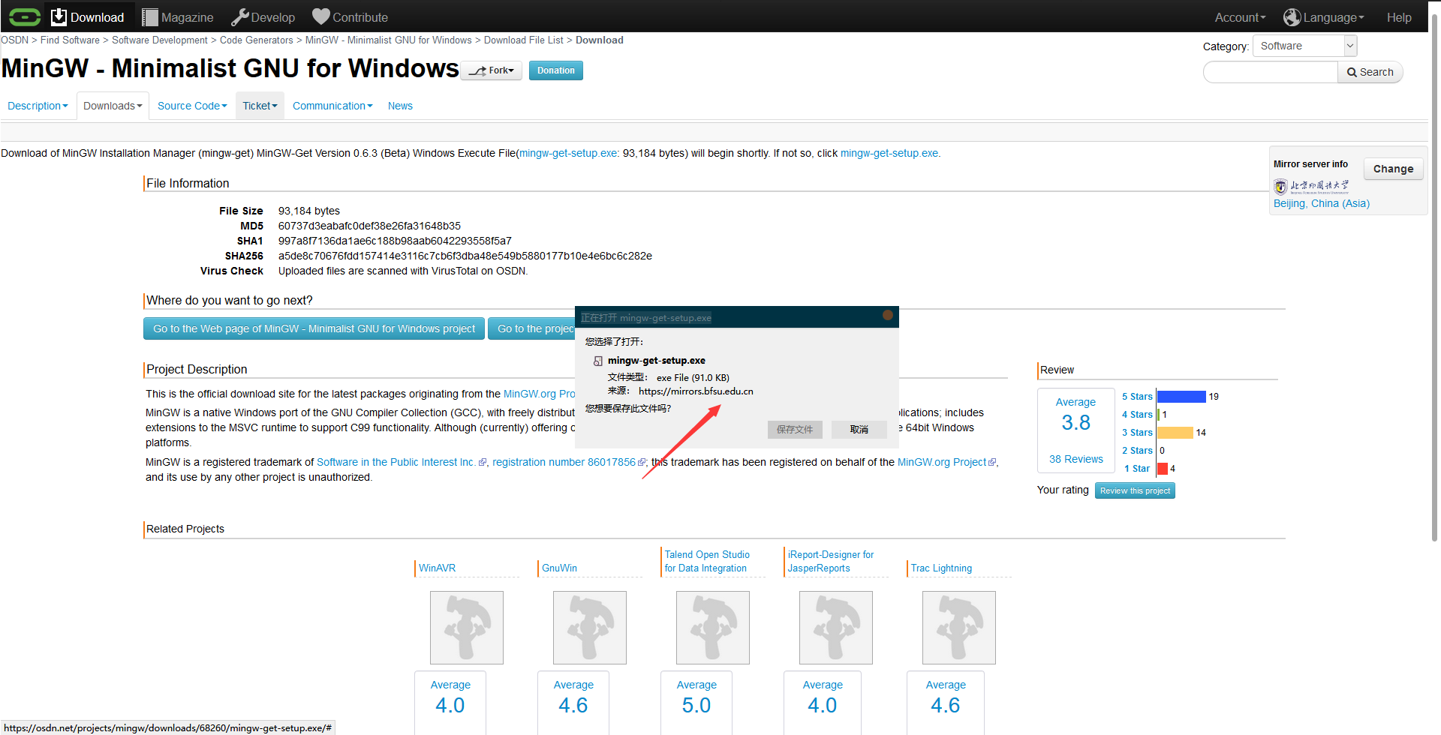Open the GnuWin related project link

(x=559, y=568)
